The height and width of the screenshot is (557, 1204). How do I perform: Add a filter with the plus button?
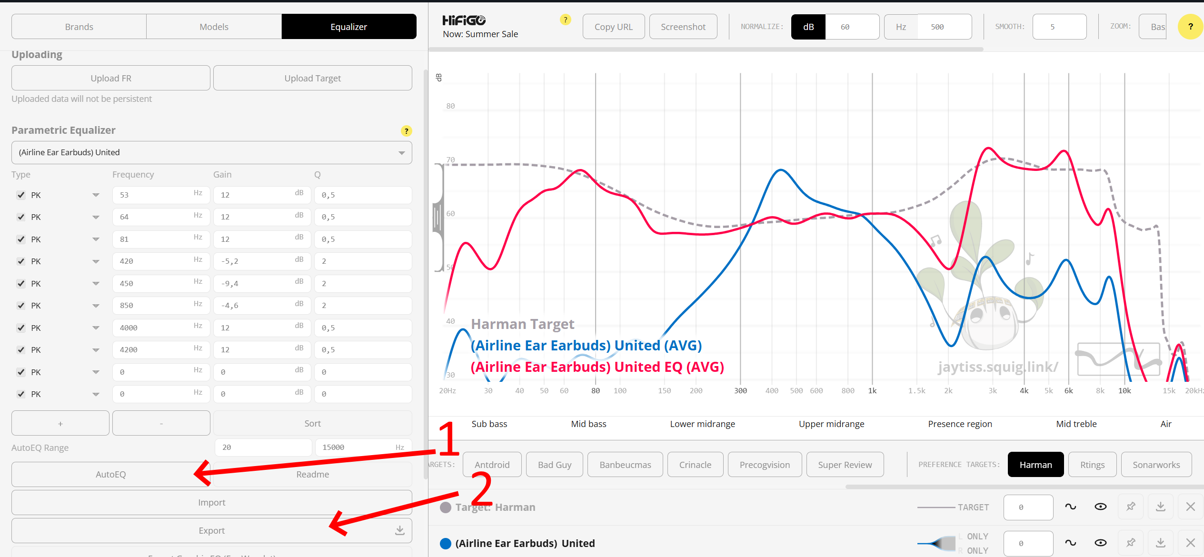(60, 423)
